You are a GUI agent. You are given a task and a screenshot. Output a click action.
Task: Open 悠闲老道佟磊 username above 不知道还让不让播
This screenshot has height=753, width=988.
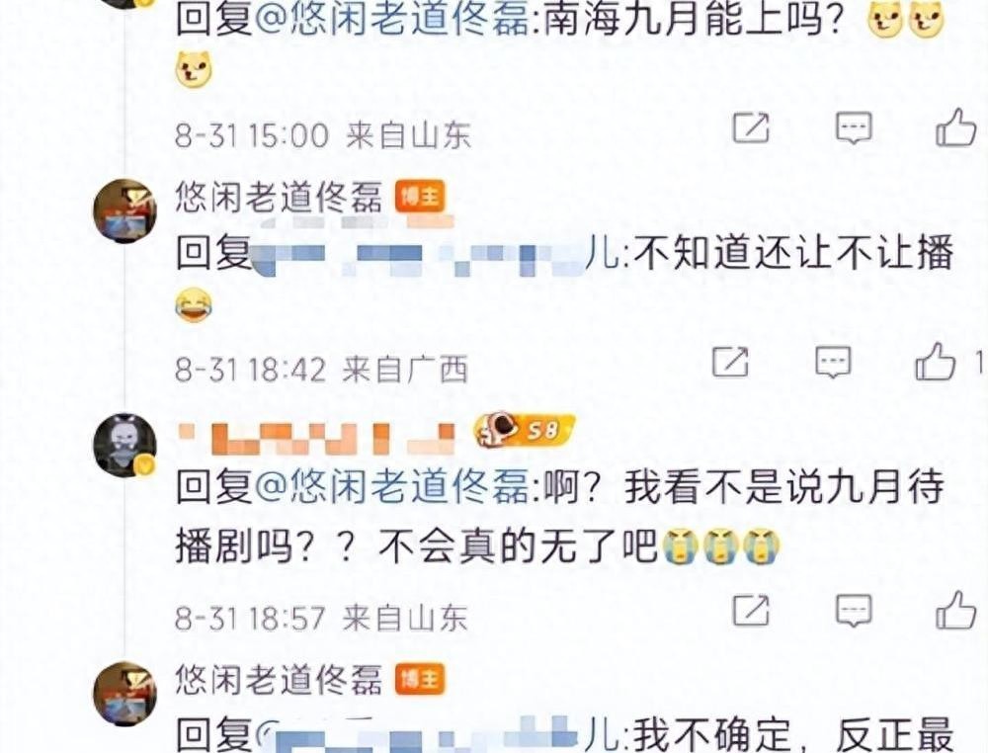point(280,196)
